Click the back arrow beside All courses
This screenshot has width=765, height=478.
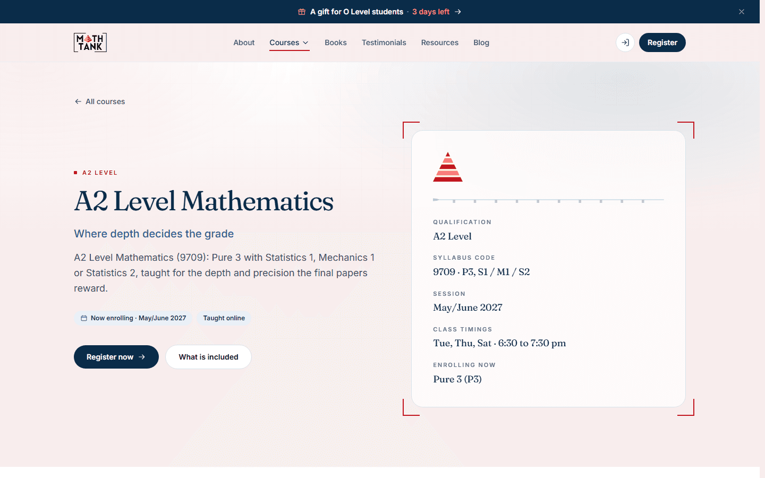(78, 101)
